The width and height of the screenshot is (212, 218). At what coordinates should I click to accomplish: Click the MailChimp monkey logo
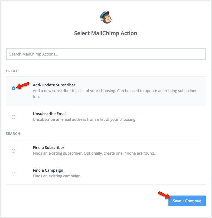point(106,18)
